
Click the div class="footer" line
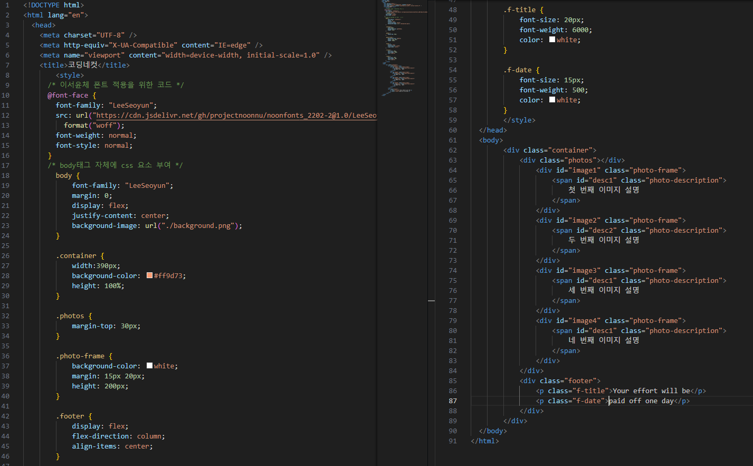tap(560, 381)
